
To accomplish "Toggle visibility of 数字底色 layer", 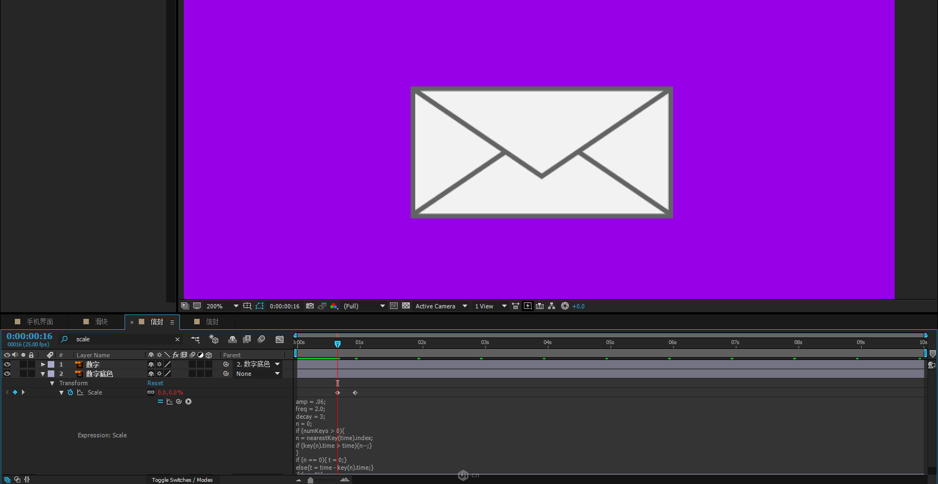I will tap(7, 374).
